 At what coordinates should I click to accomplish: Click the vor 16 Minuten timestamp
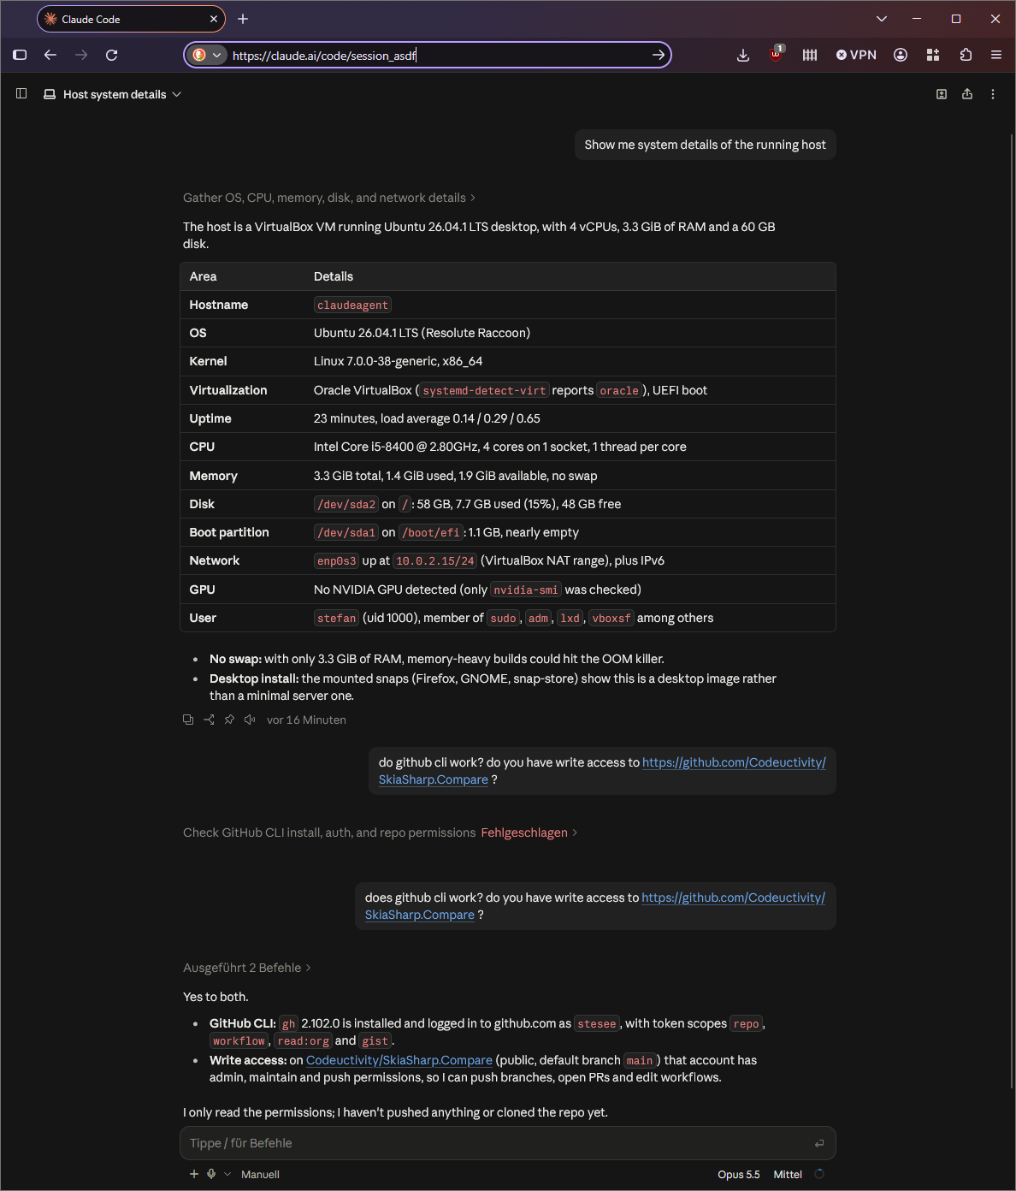click(x=306, y=720)
